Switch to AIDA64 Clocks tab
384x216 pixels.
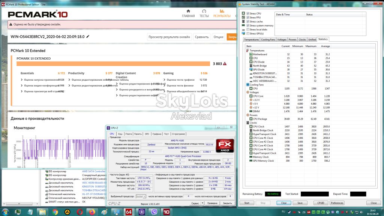(302, 40)
